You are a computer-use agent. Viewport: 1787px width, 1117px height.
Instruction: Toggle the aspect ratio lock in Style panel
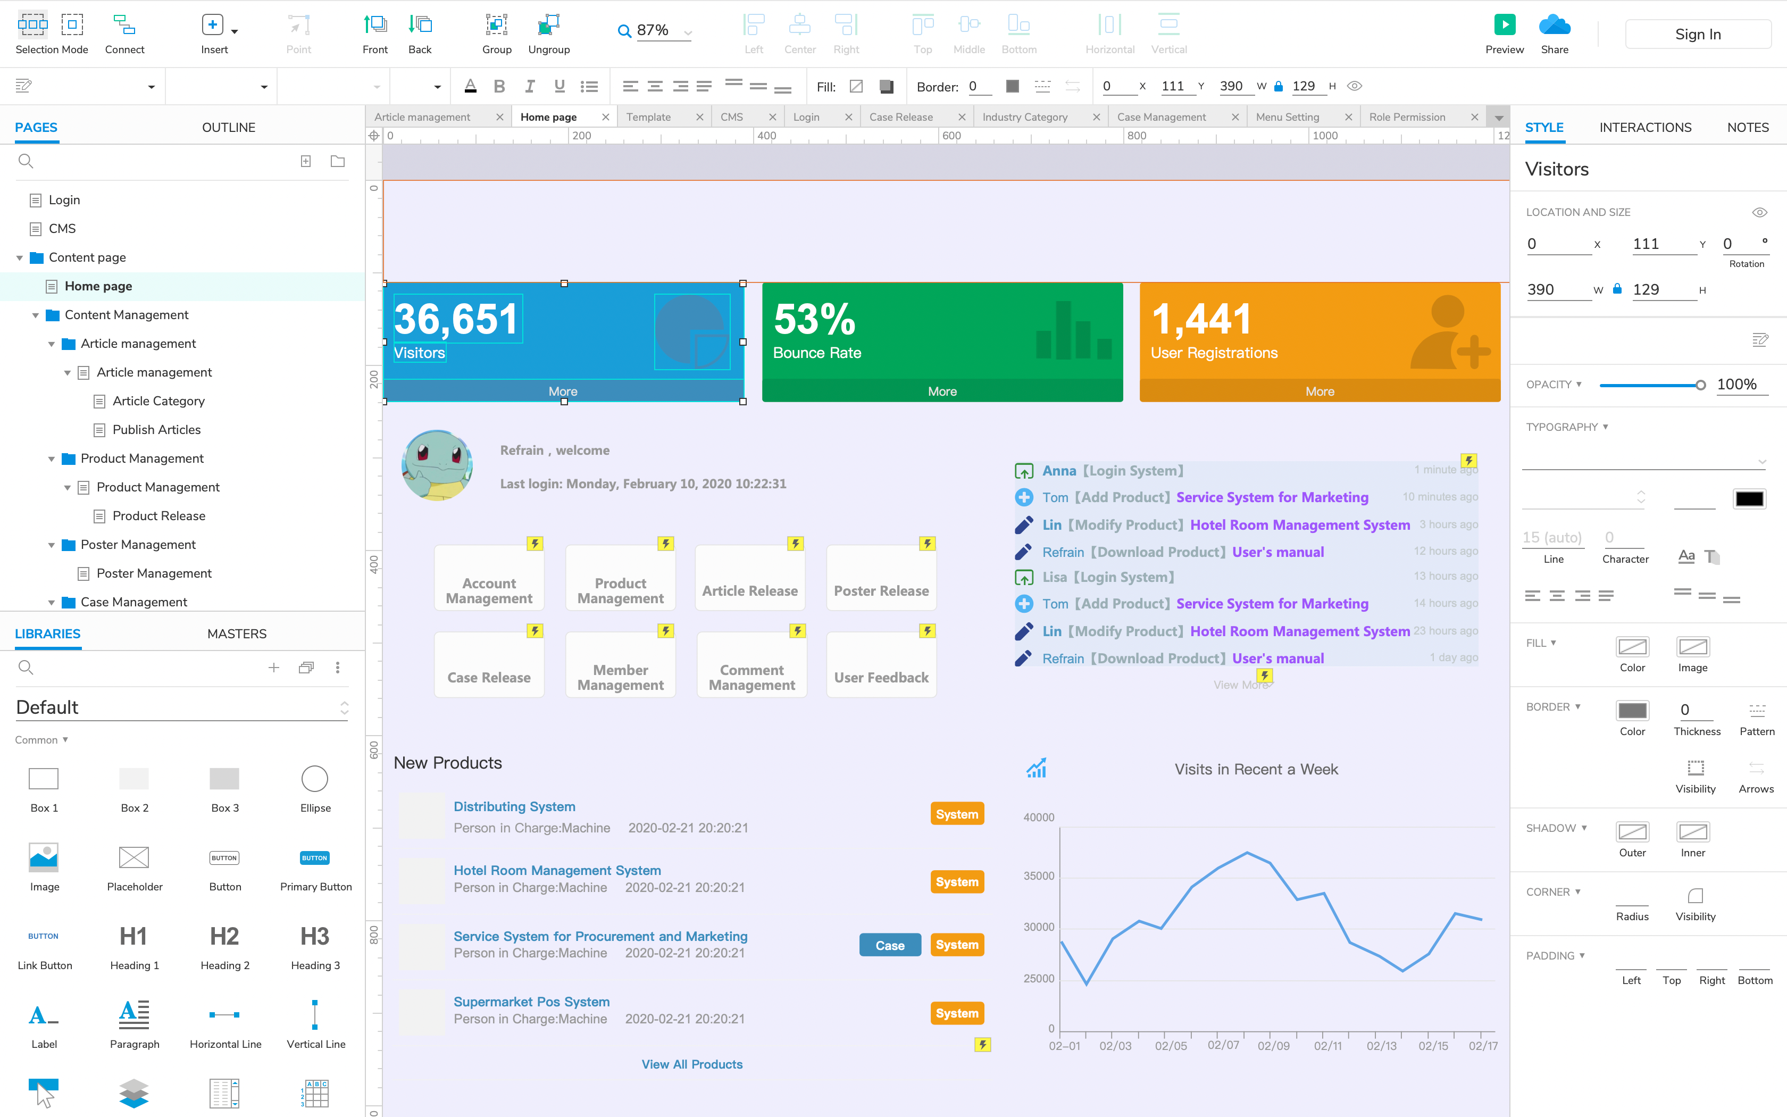pyautogui.click(x=1617, y=289)
